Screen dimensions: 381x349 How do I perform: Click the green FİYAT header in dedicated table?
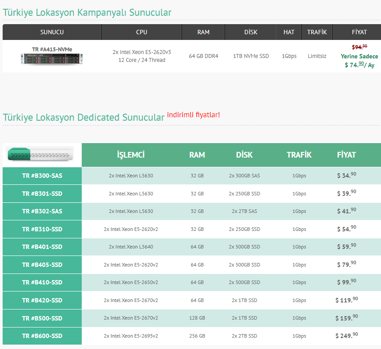(346, 155)
